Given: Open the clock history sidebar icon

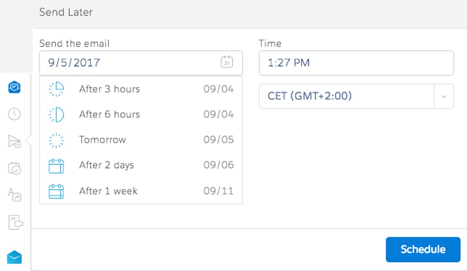Looking at the screenshot, I should tap(15, 114).
